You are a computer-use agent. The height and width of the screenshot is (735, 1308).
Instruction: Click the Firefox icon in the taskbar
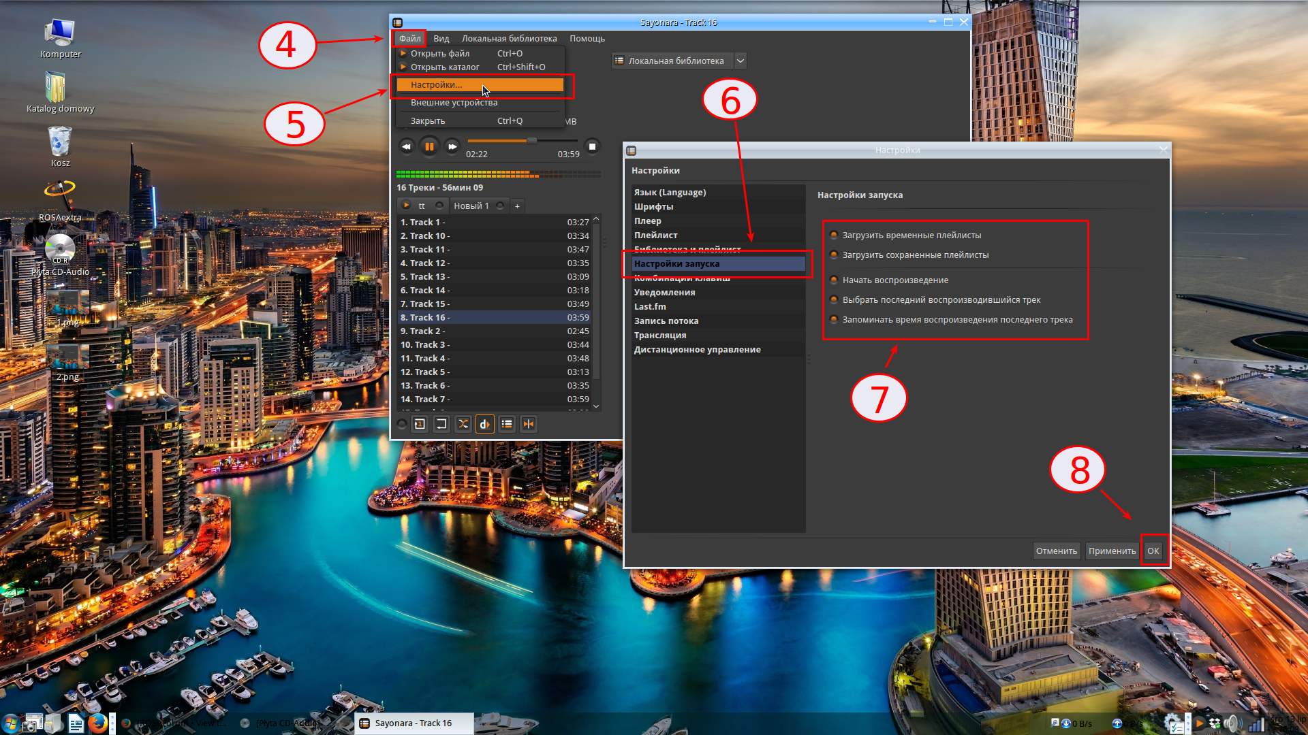(x=98, y=723)
